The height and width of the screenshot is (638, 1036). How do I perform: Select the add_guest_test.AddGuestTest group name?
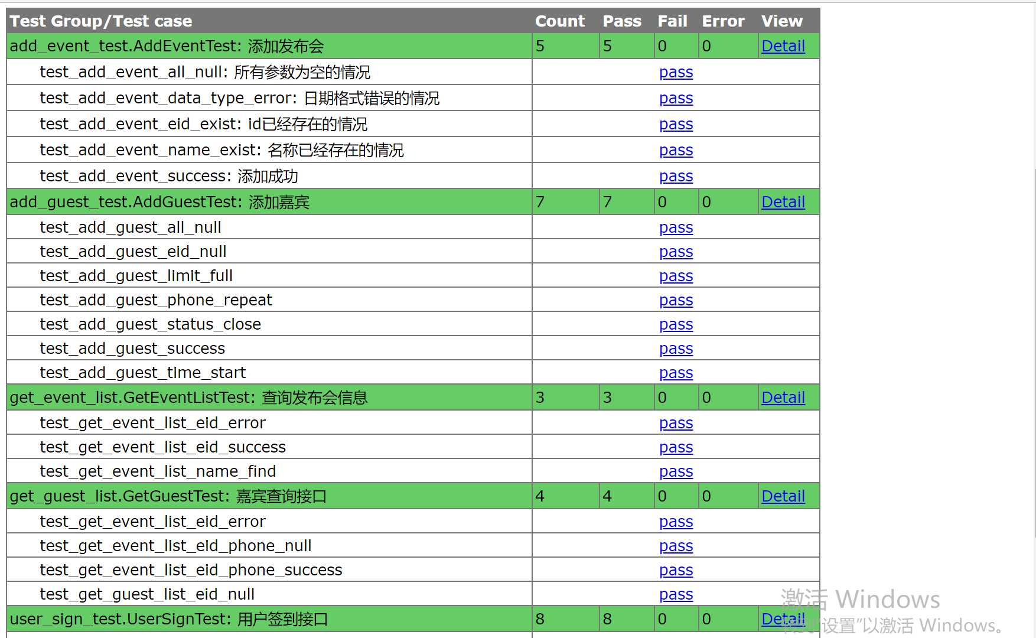pos(159,202)
